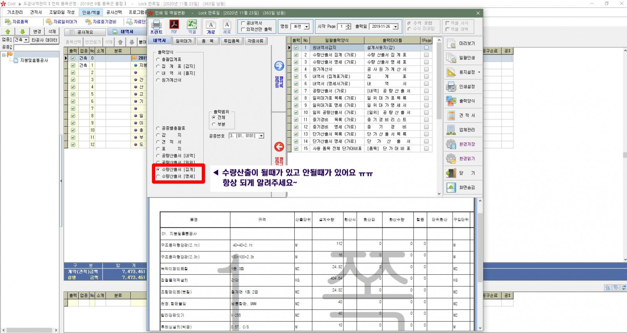This screenshot has height=333, width=627.
Task: Set 세로 portrait page orientation
Action: [x=227, y=27]
